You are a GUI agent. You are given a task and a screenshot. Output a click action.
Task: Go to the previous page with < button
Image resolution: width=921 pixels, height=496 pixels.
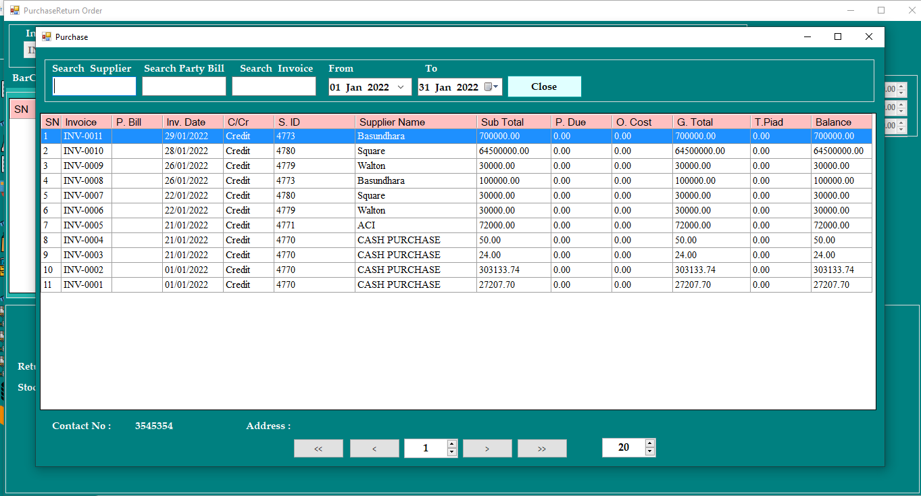(374, 449)
